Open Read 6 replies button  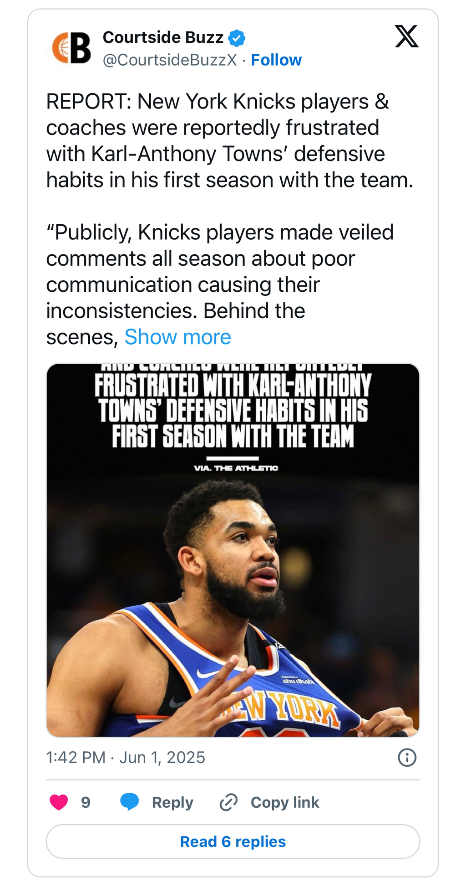point(233,842)
